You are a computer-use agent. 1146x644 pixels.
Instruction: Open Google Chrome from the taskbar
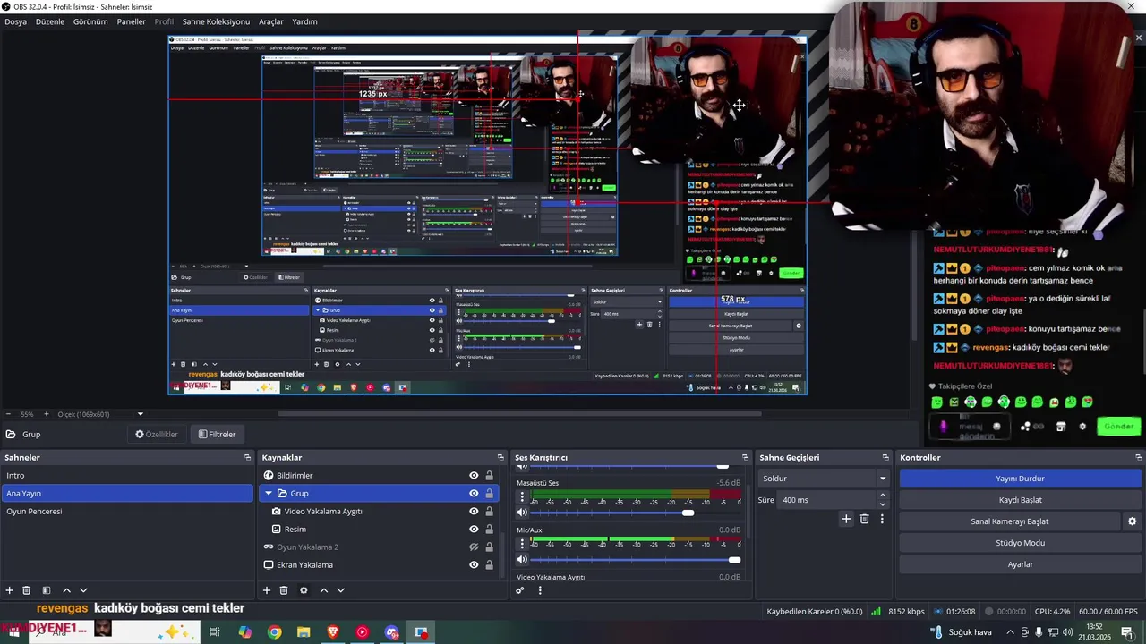click(274, 632)
